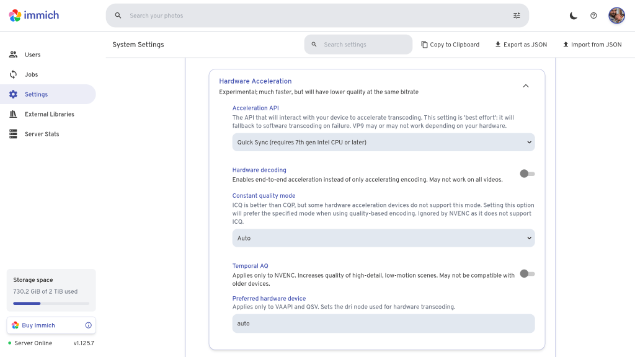Collapse the Hardware Acceleration section

click(526, 86)
